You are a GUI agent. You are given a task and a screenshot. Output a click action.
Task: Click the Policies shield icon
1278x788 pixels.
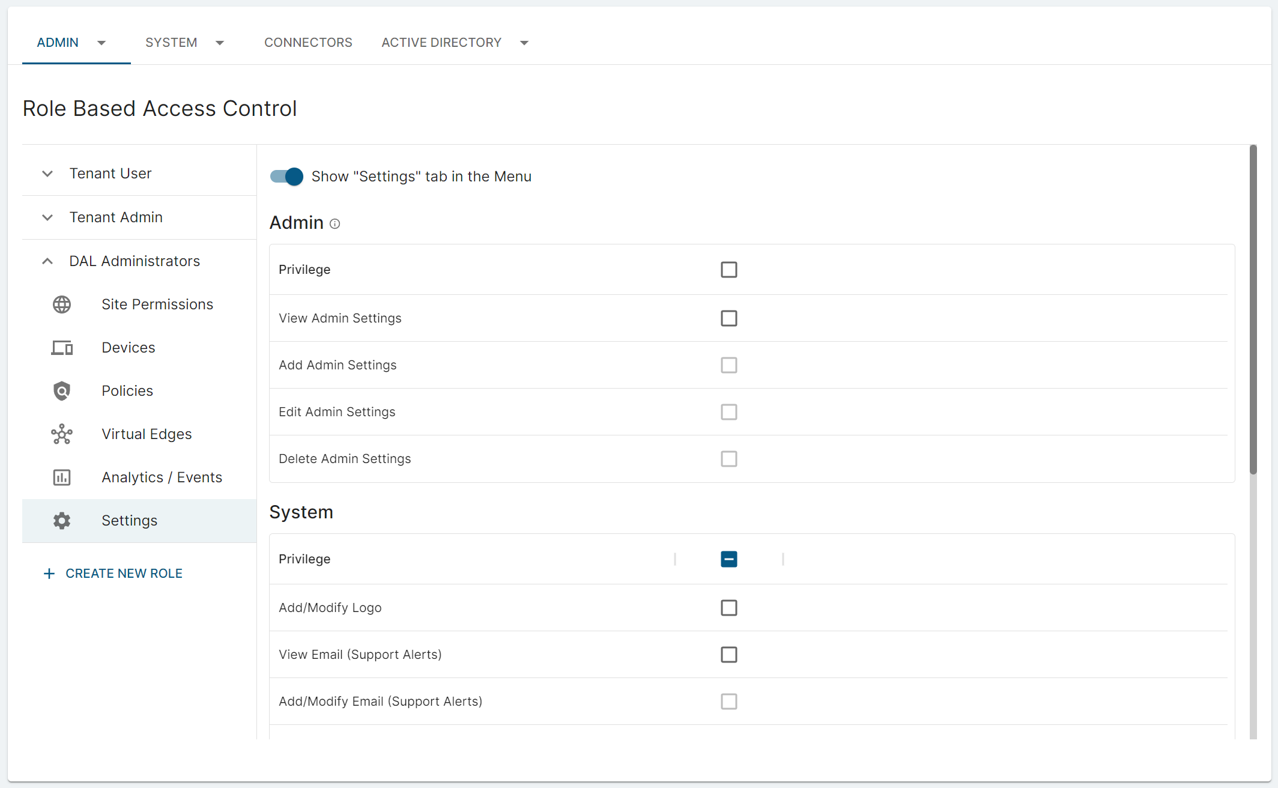click(62, 391)
